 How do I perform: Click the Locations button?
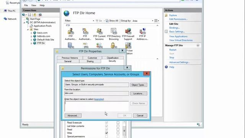[139, 94]
